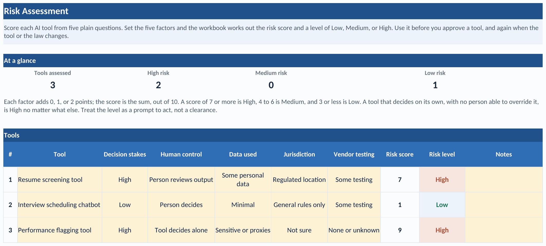The height and width of the screenshot is (246, 546).
Task: Select Some testing for Interview scheduling chatbot
Action: coord(354,205)
